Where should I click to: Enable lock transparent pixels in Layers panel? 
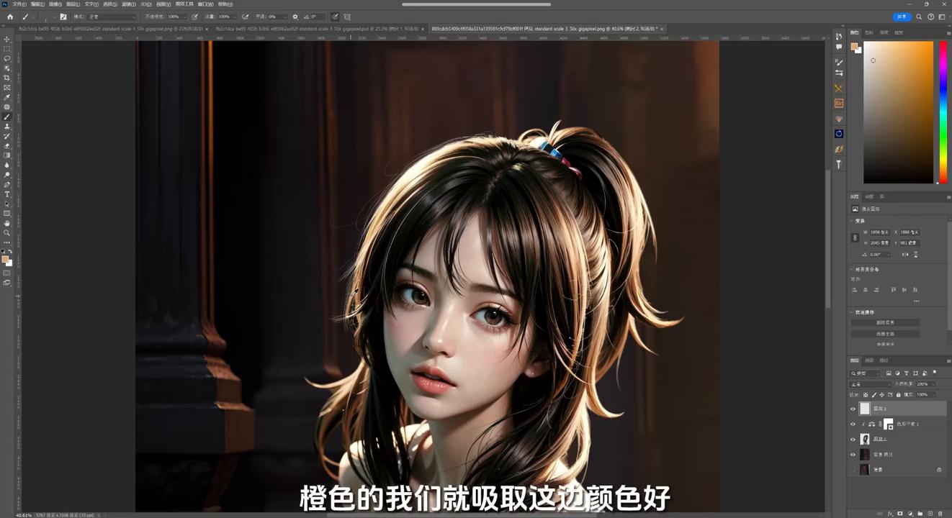tap(864, 395)
